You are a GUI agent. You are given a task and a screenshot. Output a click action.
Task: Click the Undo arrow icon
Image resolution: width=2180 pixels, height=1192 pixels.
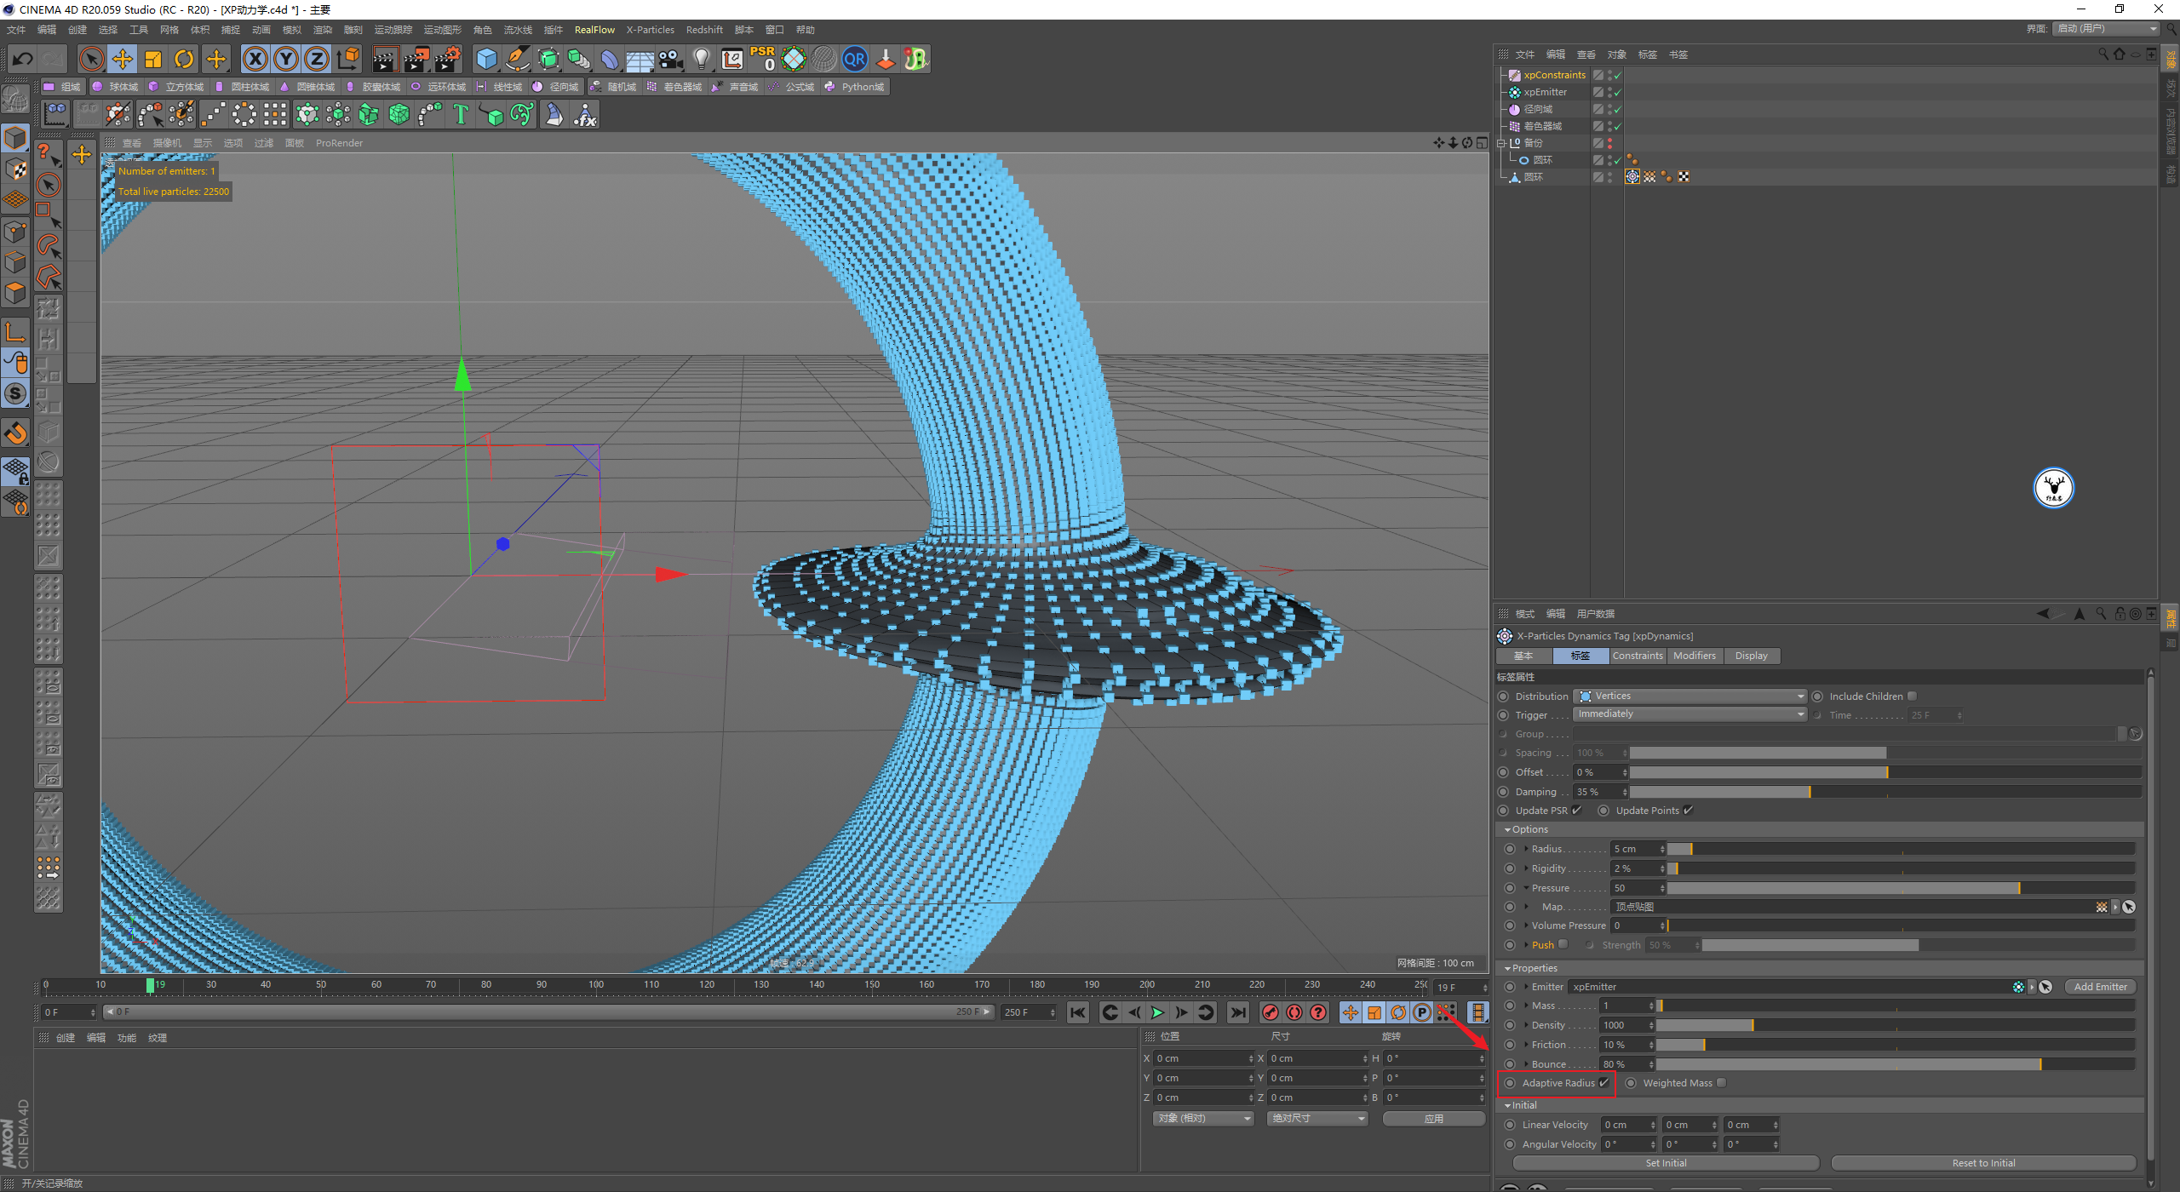pyautogui.click(x=23, y=59)
